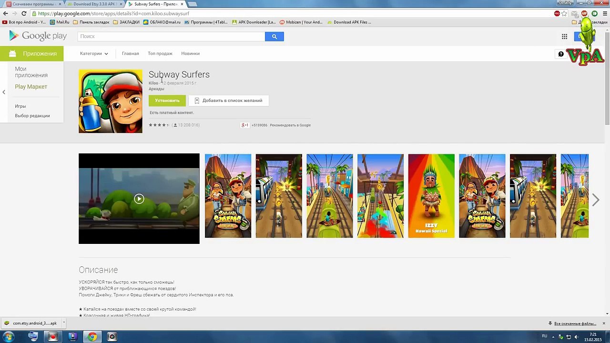
Task: Open the screenshot with red-blue paint splash
Action: 380,196
